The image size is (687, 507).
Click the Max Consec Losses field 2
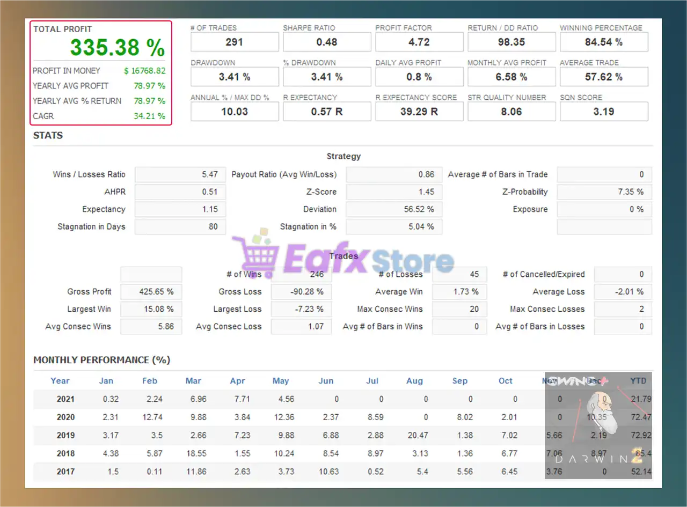(623, 309)
